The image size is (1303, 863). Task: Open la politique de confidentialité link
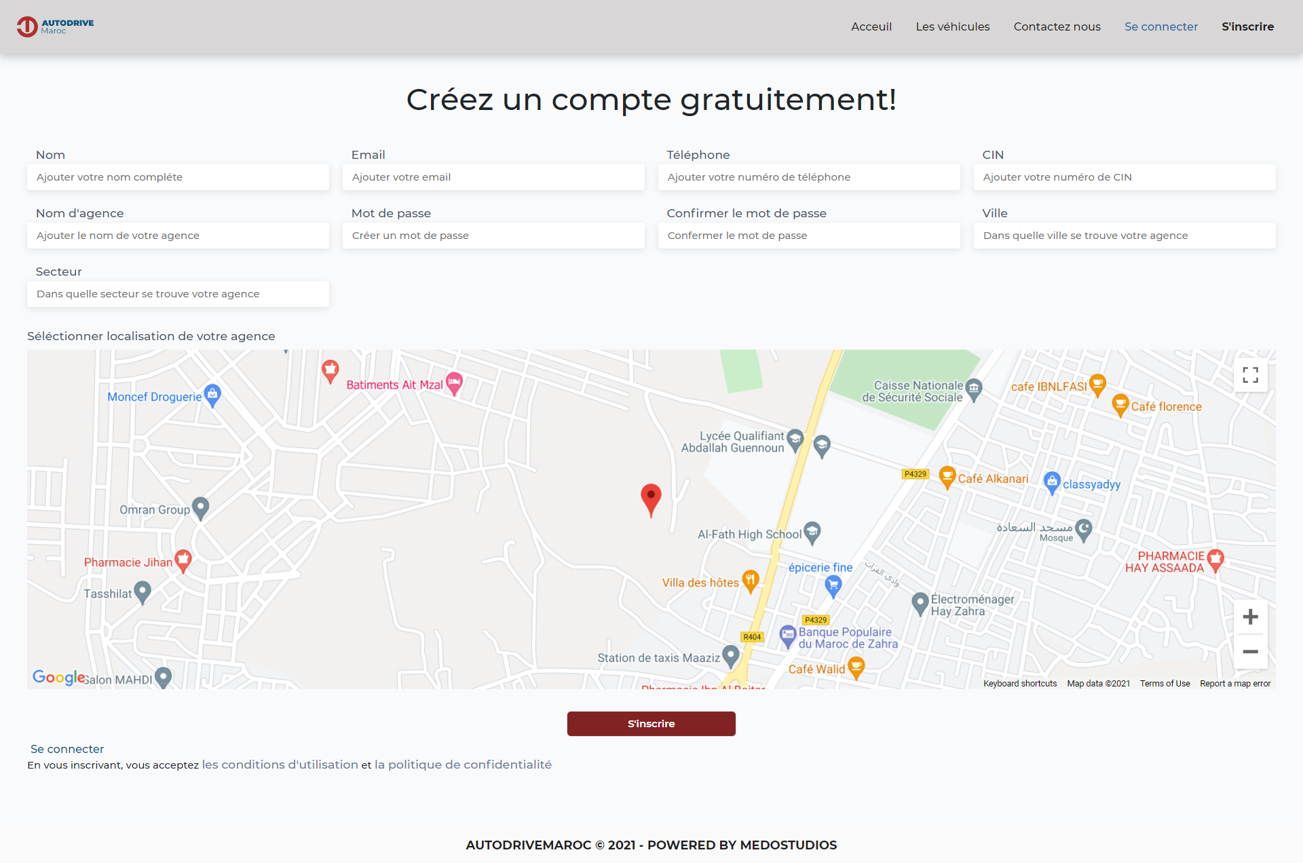463,765
